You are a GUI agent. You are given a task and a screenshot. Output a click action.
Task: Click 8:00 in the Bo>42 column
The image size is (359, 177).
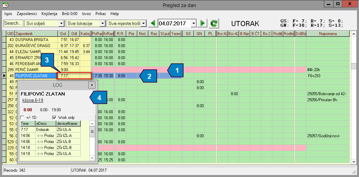[233, 94]
